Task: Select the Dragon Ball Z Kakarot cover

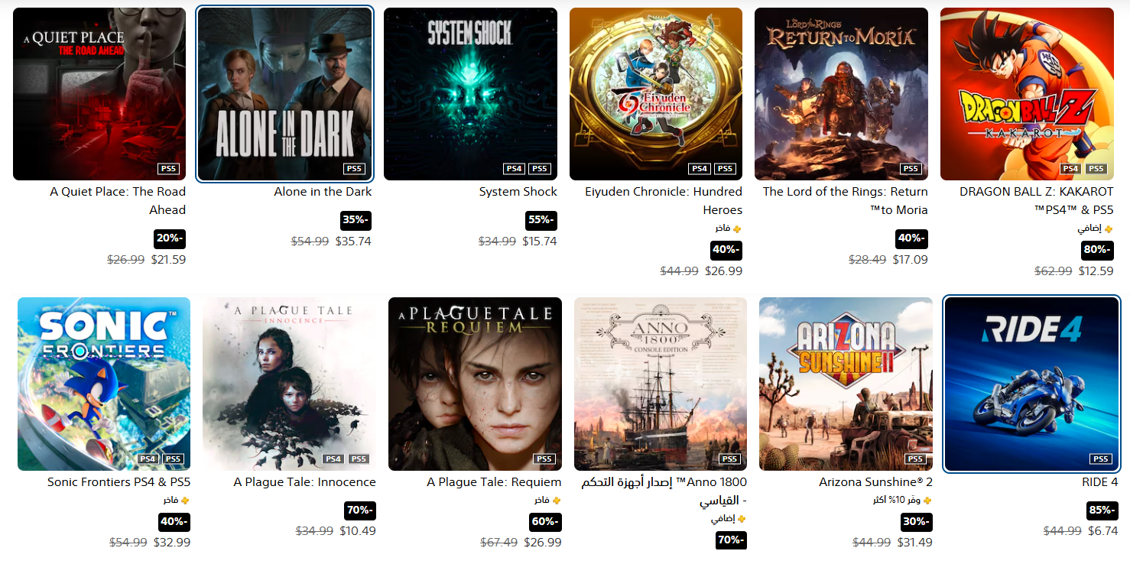Action: click(x=1027, y=94)
